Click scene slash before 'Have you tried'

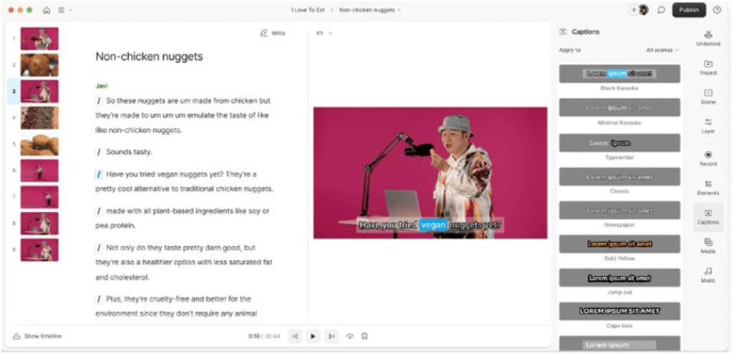[x=99, y=174]
